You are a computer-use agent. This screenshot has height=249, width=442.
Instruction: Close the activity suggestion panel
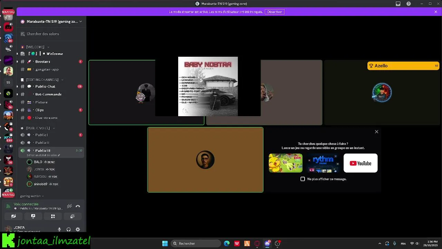376,132
